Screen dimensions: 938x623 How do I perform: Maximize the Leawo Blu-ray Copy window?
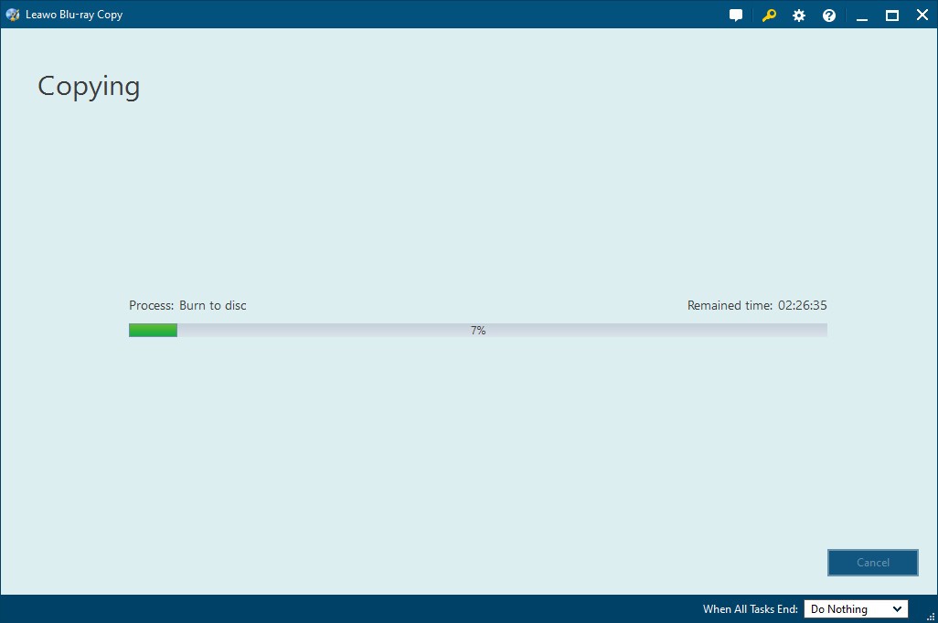tap(892, 16)
